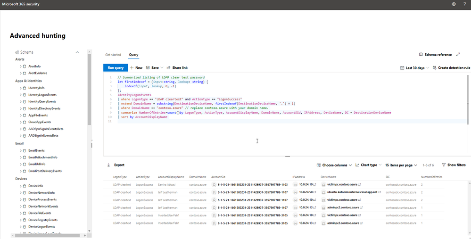Select DeviceRegistryEvents in the schema tree
471x239 pixels.
pyautogui.click(x=43, y=220)
